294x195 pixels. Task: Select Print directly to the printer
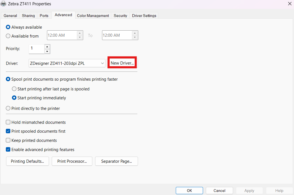tap(8, 108)
